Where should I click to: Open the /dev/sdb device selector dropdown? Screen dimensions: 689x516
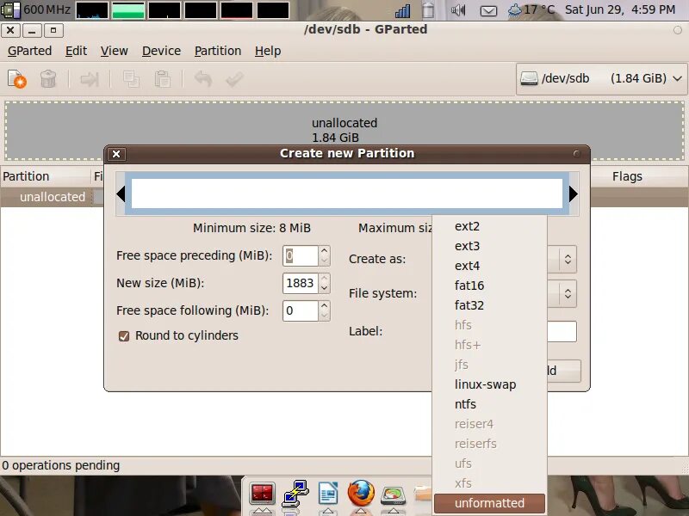point(601,79)
